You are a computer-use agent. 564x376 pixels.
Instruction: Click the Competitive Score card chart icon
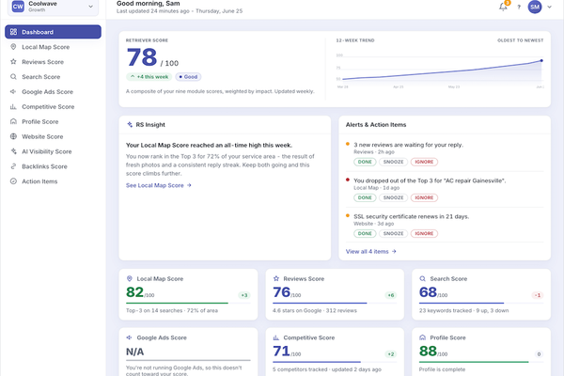(x=276, y=337)
